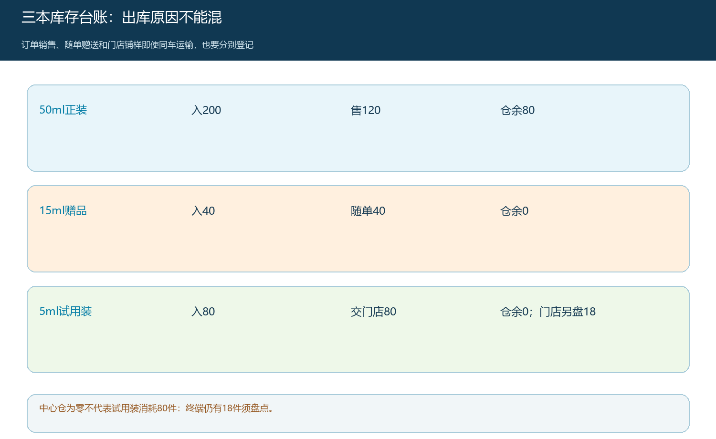The height and width of the screenshot is (439, 716).
Task: Select the 随单40 value
Action: pyautogui.click(x=368, y=211)
